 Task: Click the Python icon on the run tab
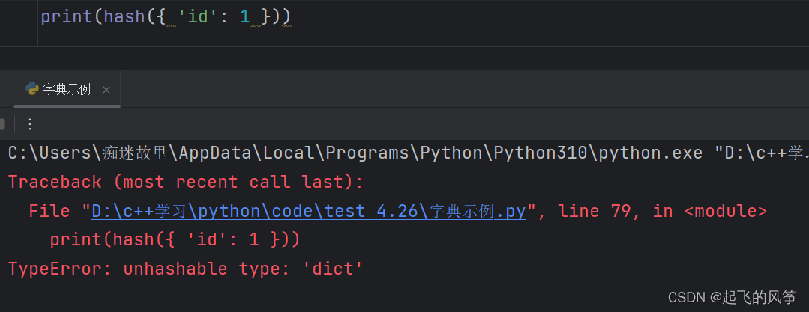click(x=32, y=89)
